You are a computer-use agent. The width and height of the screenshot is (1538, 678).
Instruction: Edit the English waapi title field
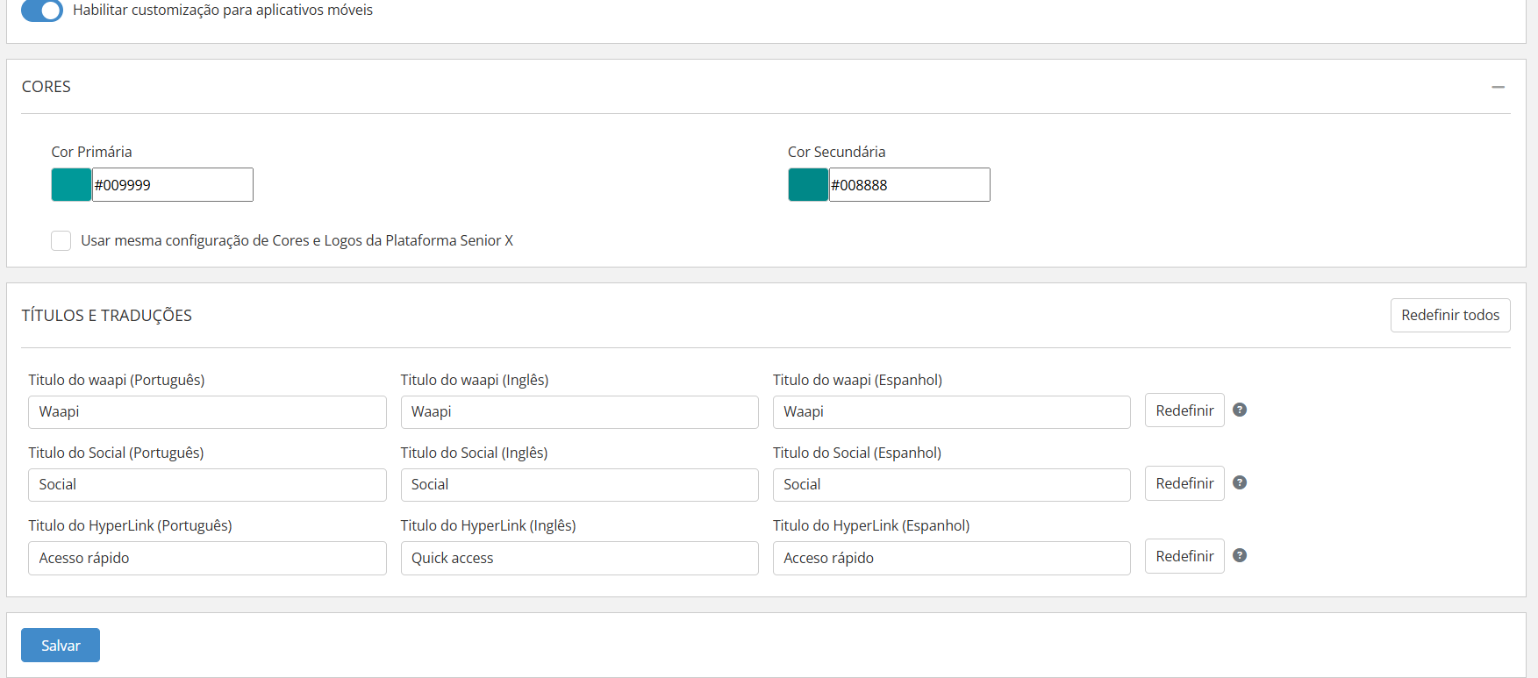tap(579, 412)
